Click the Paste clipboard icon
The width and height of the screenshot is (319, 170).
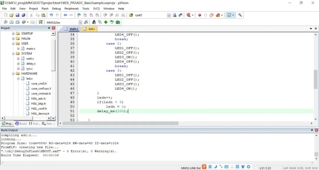43,15
